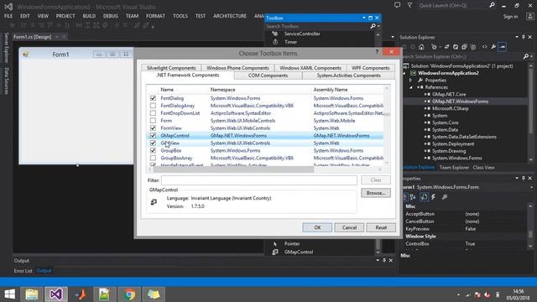The image size is (537, 302).
Task: Select the Timer control in Toolbox
Action: [x=290, y=42]
